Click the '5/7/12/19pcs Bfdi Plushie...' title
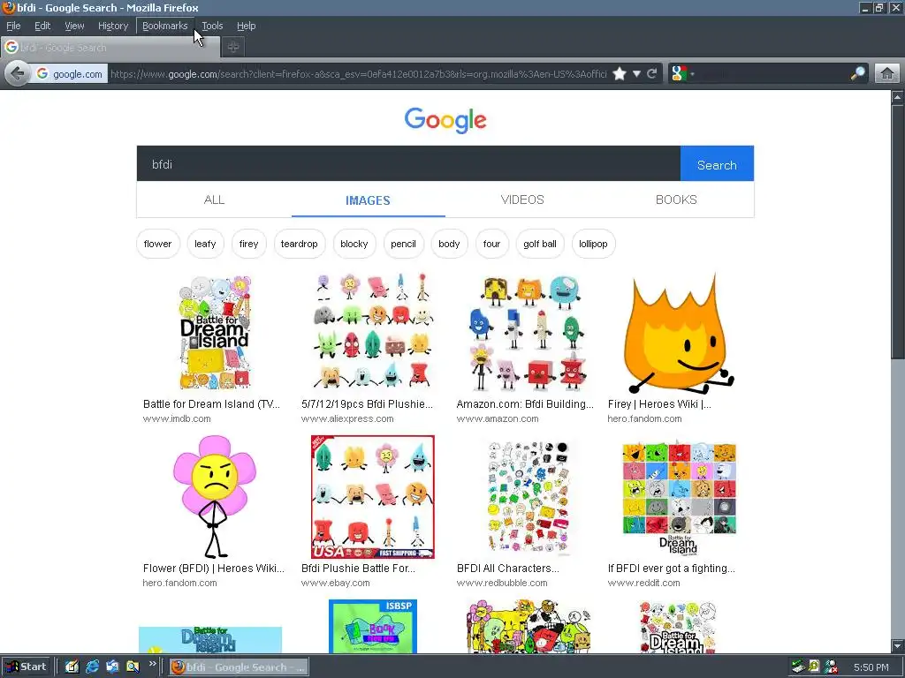 pyautogui.click(x=367, y=404)
